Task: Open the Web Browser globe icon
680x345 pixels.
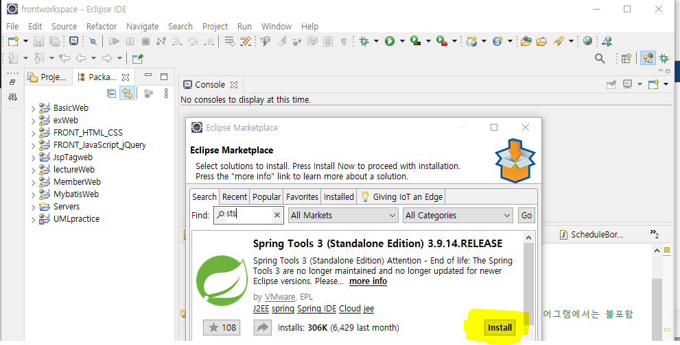Action: (587, 41)
